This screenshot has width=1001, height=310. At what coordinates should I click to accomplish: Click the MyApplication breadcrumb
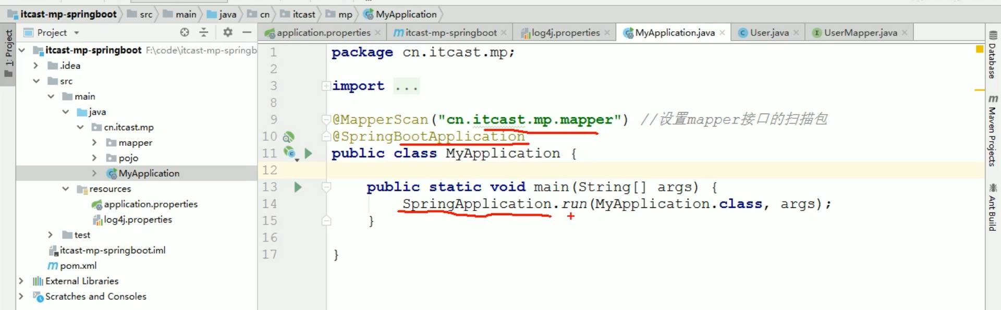[x=400, y=14]
